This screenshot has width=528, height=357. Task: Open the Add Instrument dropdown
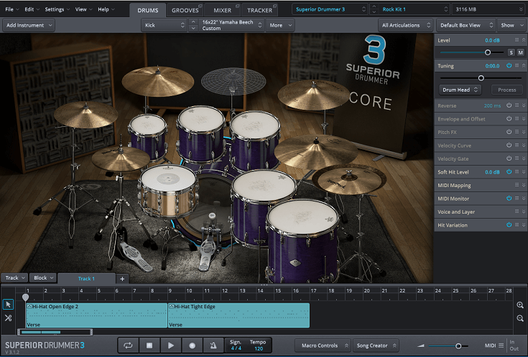29,25
